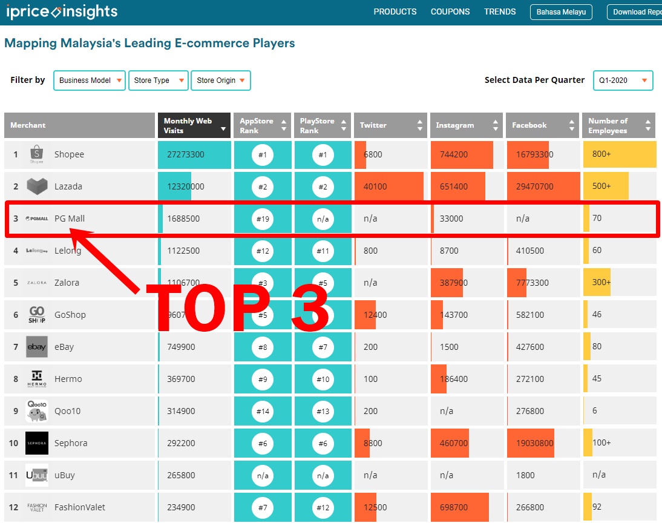Click Sephora's 19030800 Facebook value
Viewport: 662px width, 523px height.
pos(534,443)
